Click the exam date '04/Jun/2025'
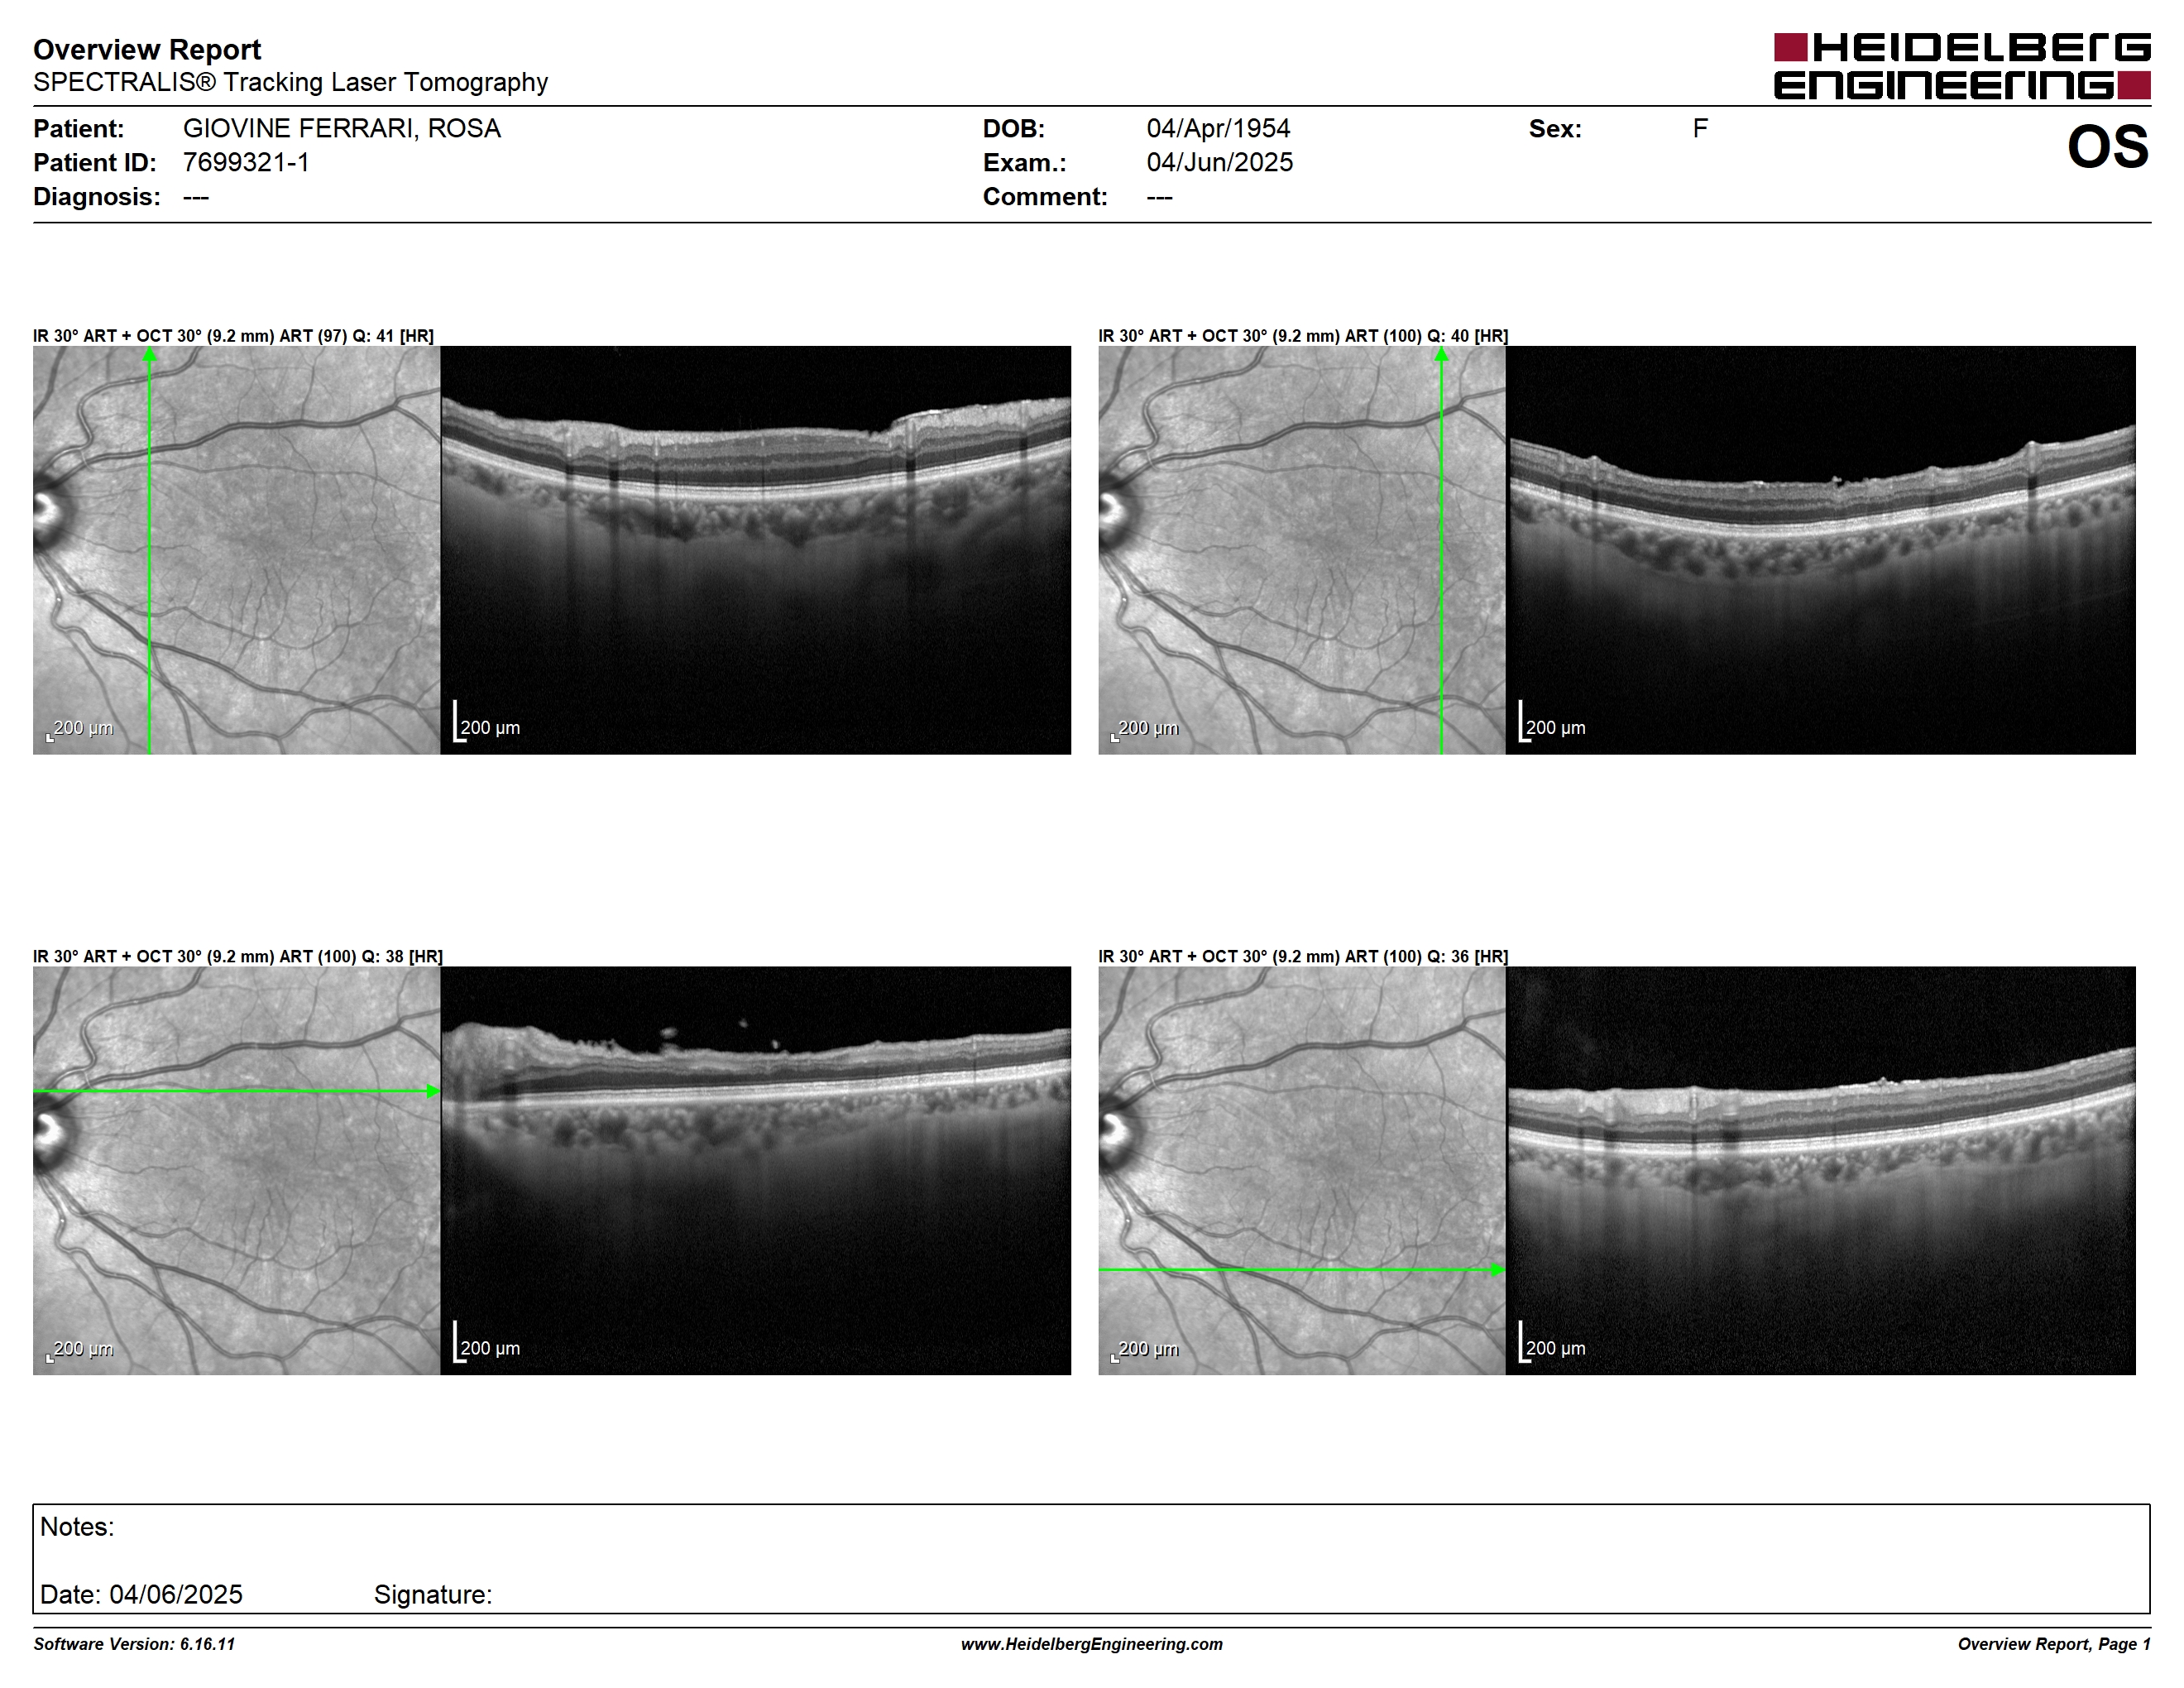The width and height of the screenshot is (2184, 1688). (1219, 162)
